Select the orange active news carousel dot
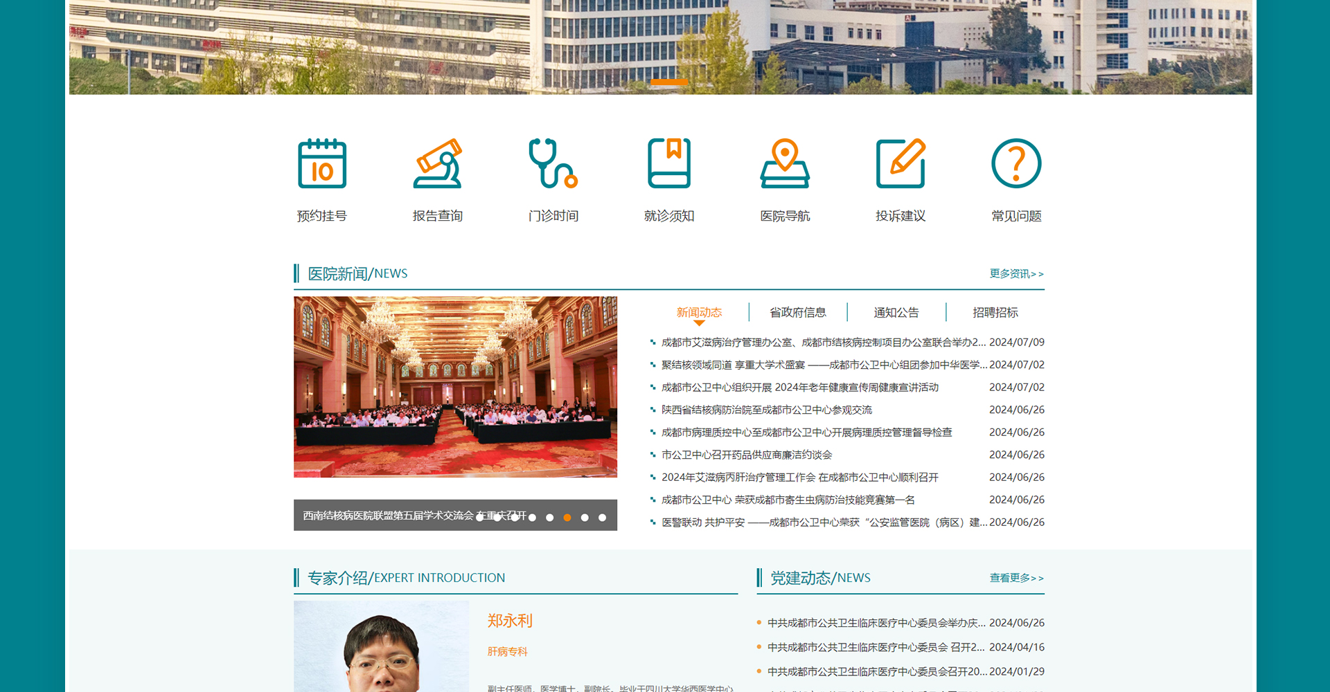This screenshot has width=1330, height=692. point(567,518)
